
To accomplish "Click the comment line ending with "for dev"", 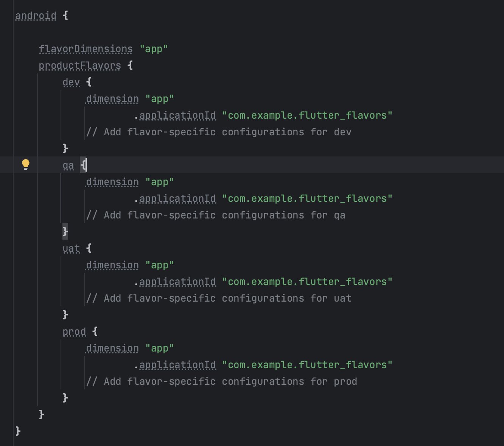I will (219, 132).
